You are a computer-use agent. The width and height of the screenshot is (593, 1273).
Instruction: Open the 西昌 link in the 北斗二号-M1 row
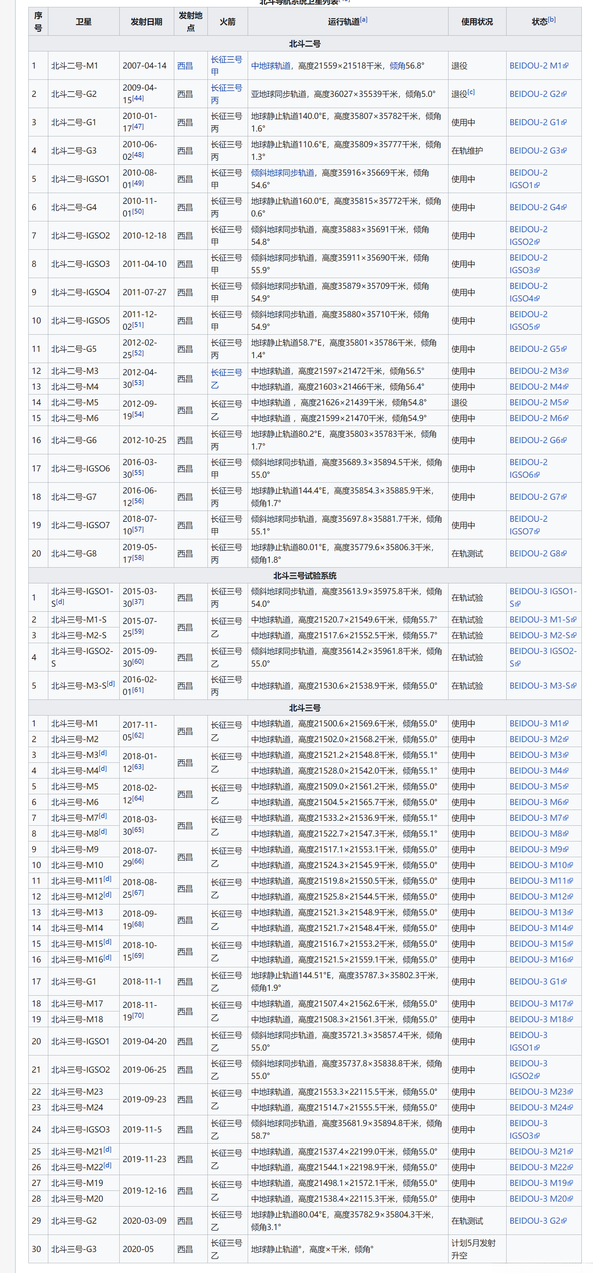pos(185,66)
